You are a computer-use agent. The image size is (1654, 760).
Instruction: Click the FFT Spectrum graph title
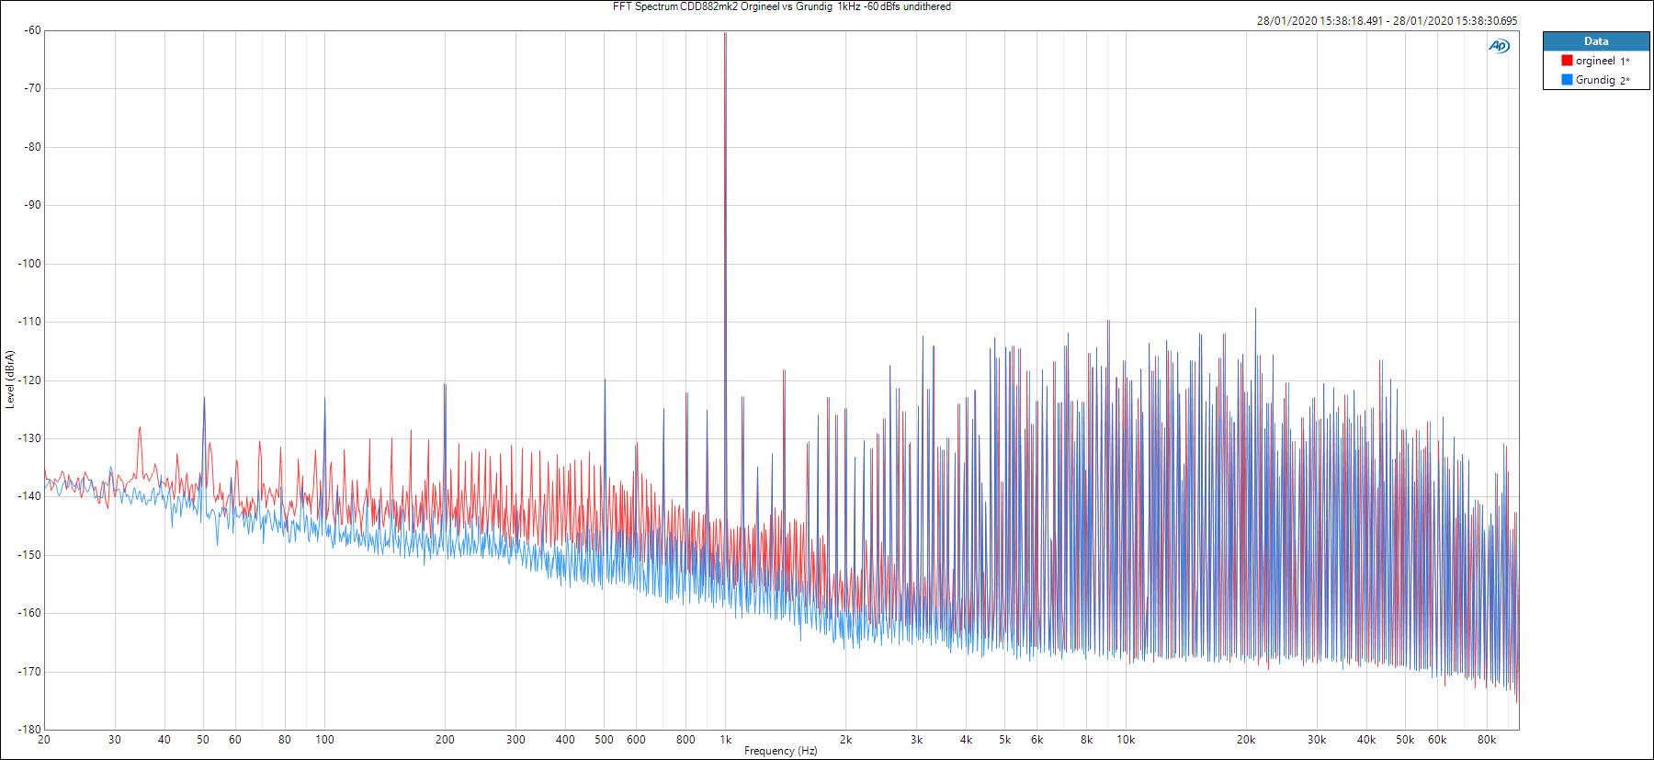[781, 6]
